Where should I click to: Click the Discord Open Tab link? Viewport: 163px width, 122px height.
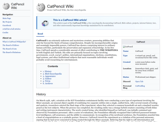coord(139,81)
